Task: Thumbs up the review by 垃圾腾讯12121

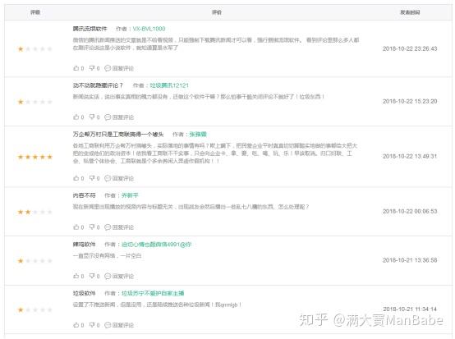Action: point(79,117)
